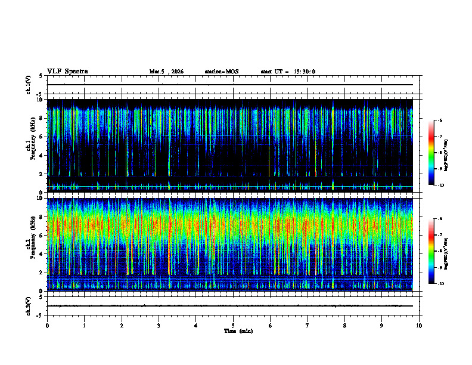Click the "station=MOS" header label
Image resolution: width=472 pixels, height=365 pixels.
222,72
